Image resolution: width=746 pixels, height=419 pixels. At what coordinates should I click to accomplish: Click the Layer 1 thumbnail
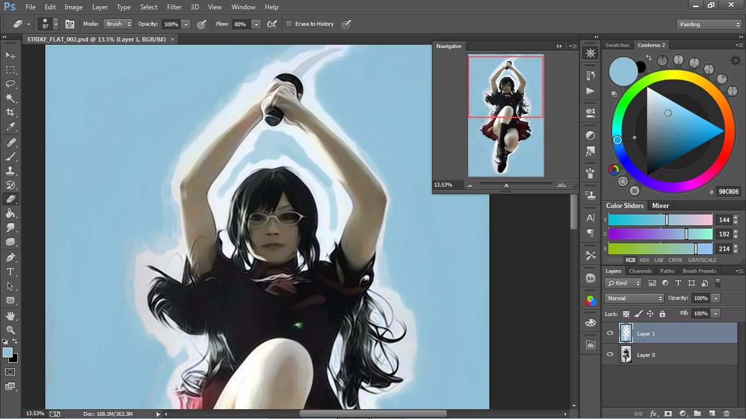[626, 333]
